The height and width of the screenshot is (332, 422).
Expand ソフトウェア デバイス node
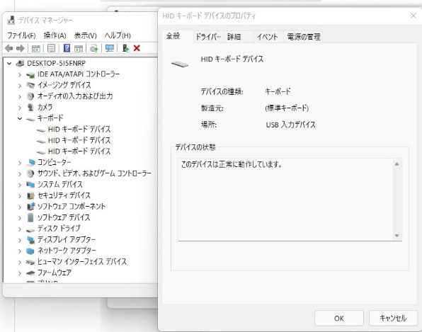(x=20, y=218)
